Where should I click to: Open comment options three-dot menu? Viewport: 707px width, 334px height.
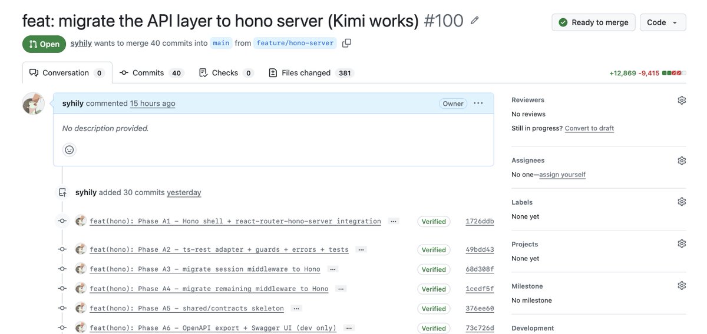coord(478,103)
